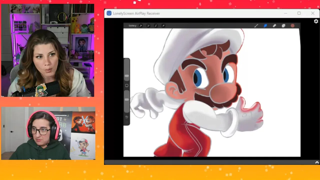Select the Brush paint tool

(256, 26)
